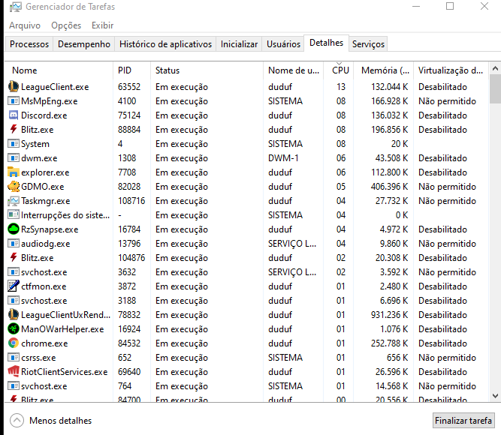Select the PID 16784 cell
Viewport: 501px width, 435px height.
(129, 229)
